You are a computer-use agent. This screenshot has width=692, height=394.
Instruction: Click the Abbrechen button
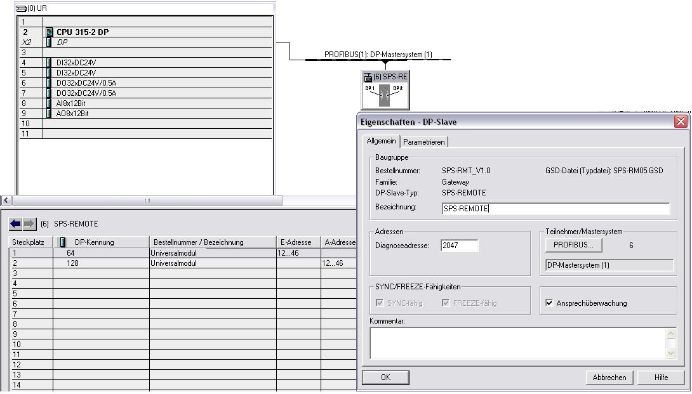609,378
